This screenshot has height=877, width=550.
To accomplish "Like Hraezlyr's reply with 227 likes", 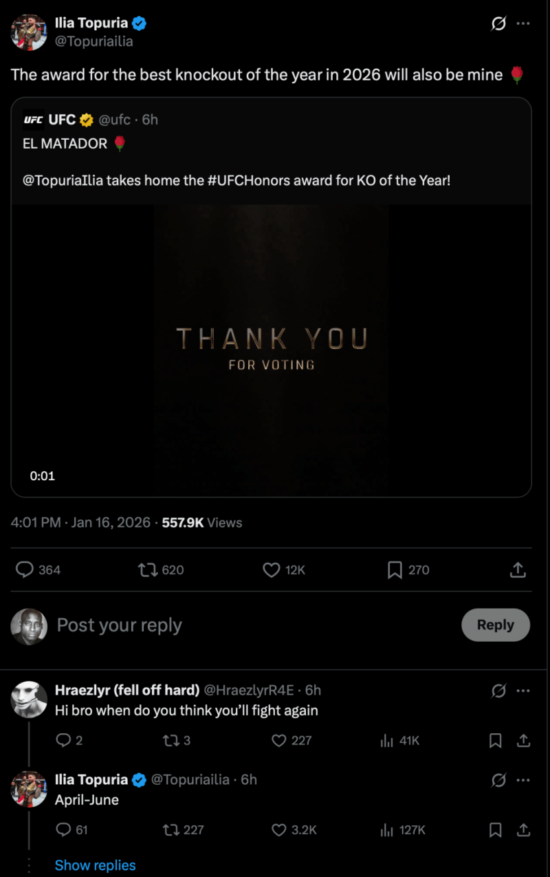I will [278, 740].
